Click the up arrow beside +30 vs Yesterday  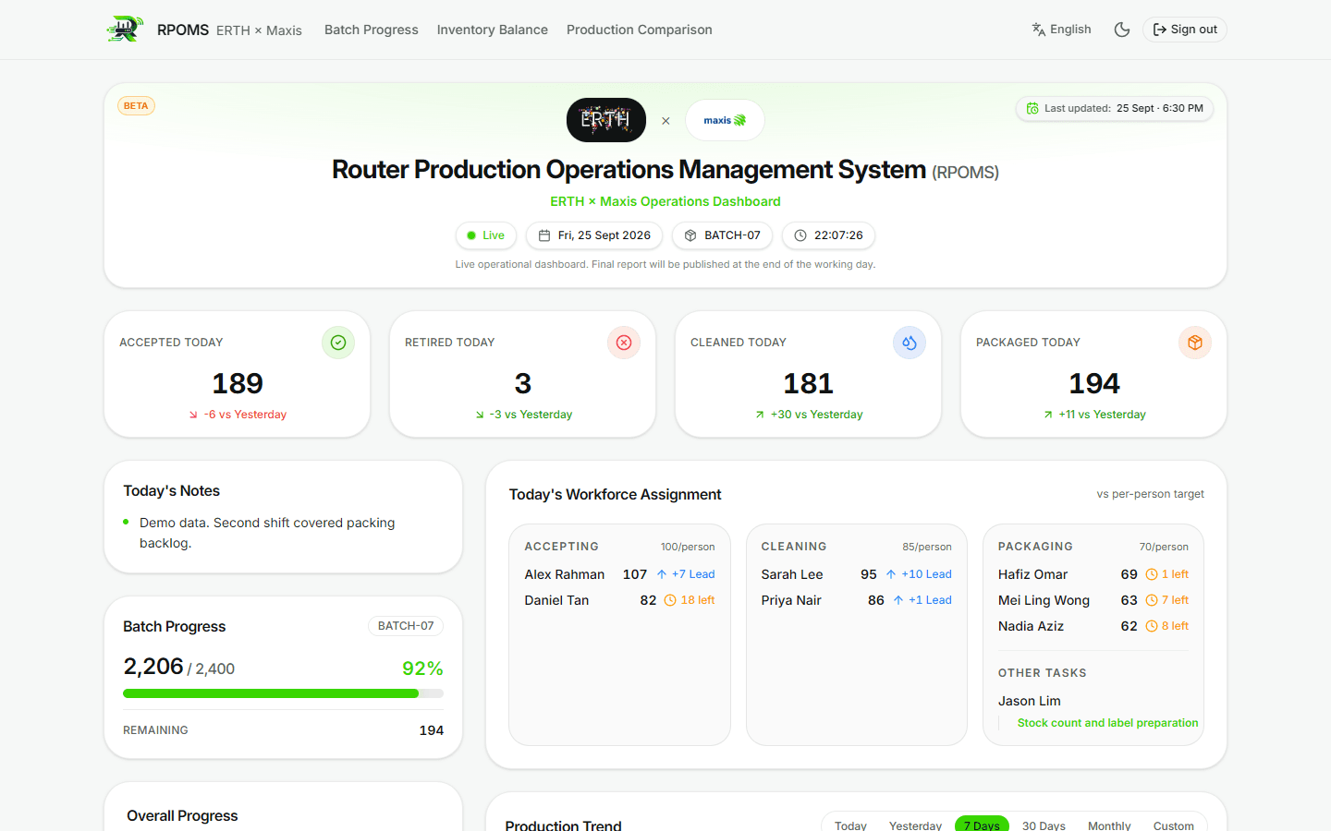(x=760, y=415)
